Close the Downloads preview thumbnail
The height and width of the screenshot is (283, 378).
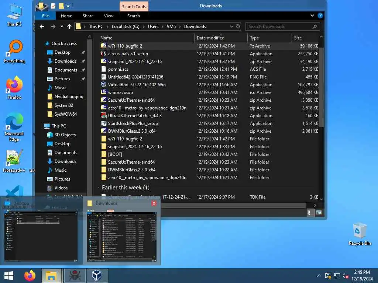tap(154, 203)
